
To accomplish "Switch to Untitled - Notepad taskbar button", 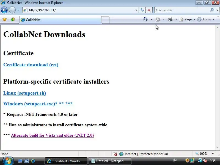I will (110, 161).
